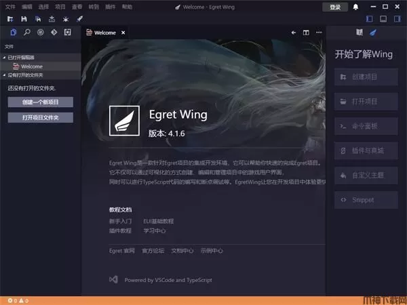Click the save all toolbar icon
Viewport: 407px width, 305px height.
pyautogui.click(x=38, y=19)
